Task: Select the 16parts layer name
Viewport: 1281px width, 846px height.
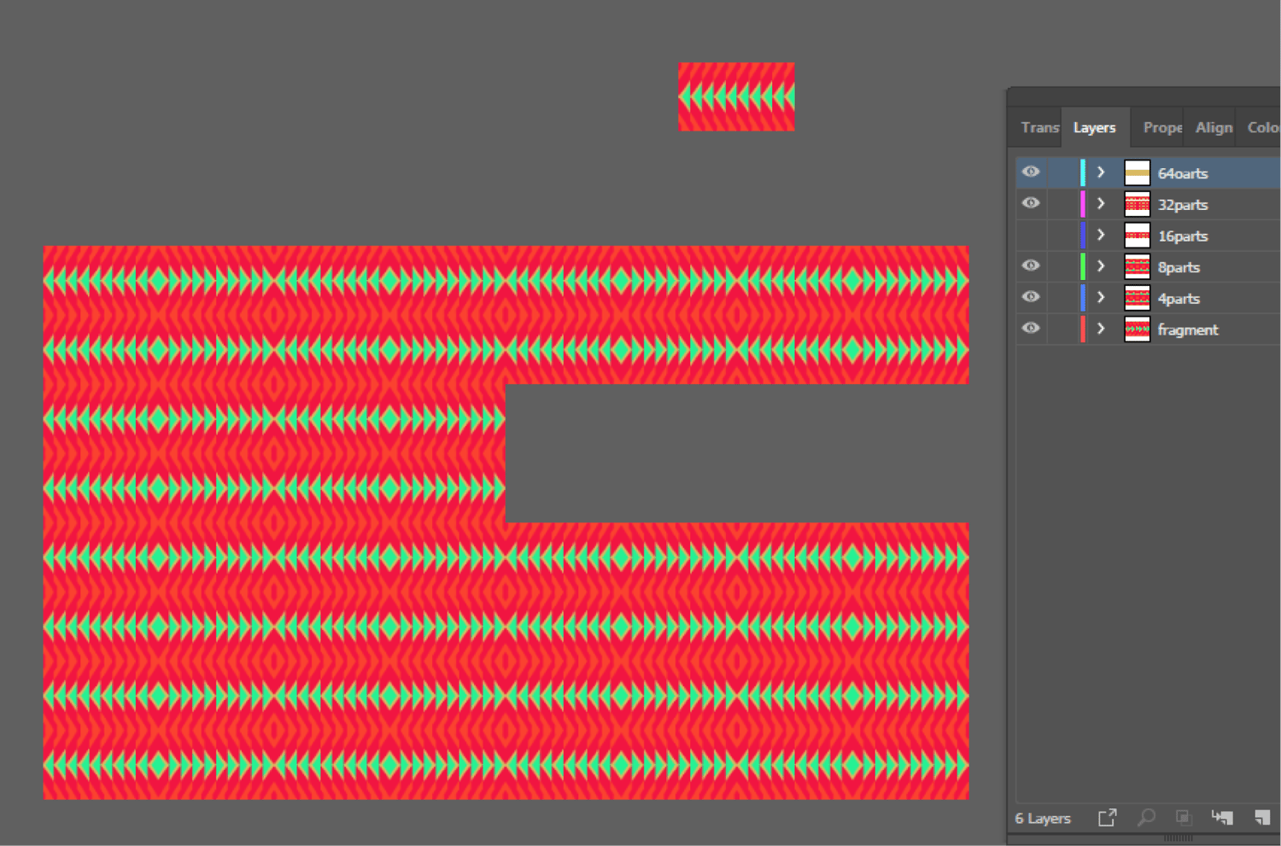Action: click(x=1183, y=236)
